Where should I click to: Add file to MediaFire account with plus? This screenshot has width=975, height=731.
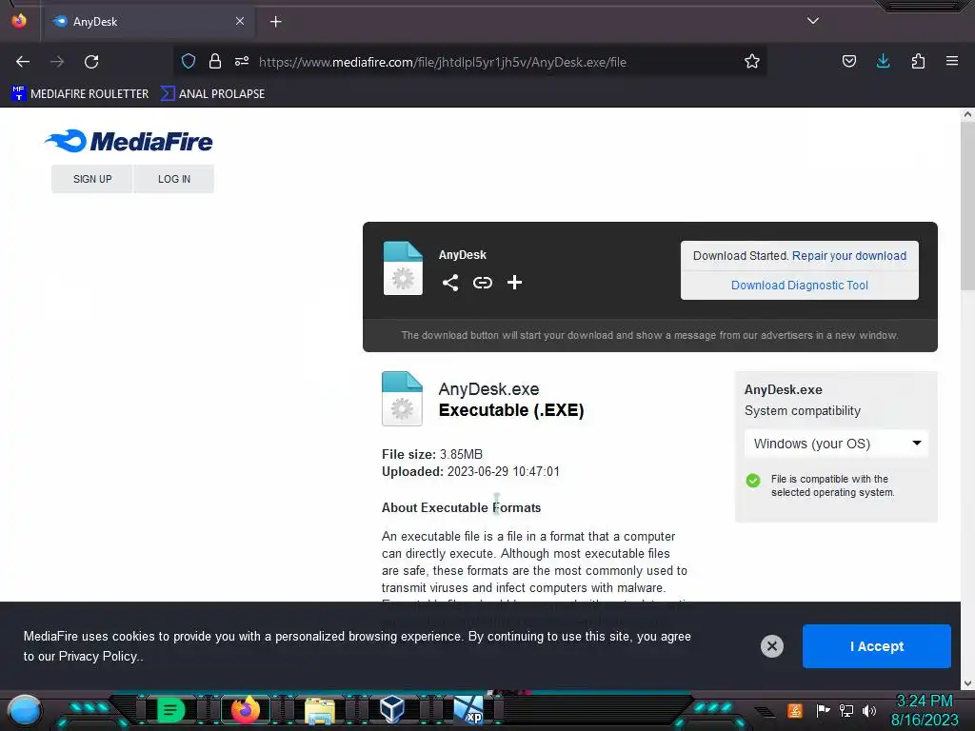[x=514, y=283]
